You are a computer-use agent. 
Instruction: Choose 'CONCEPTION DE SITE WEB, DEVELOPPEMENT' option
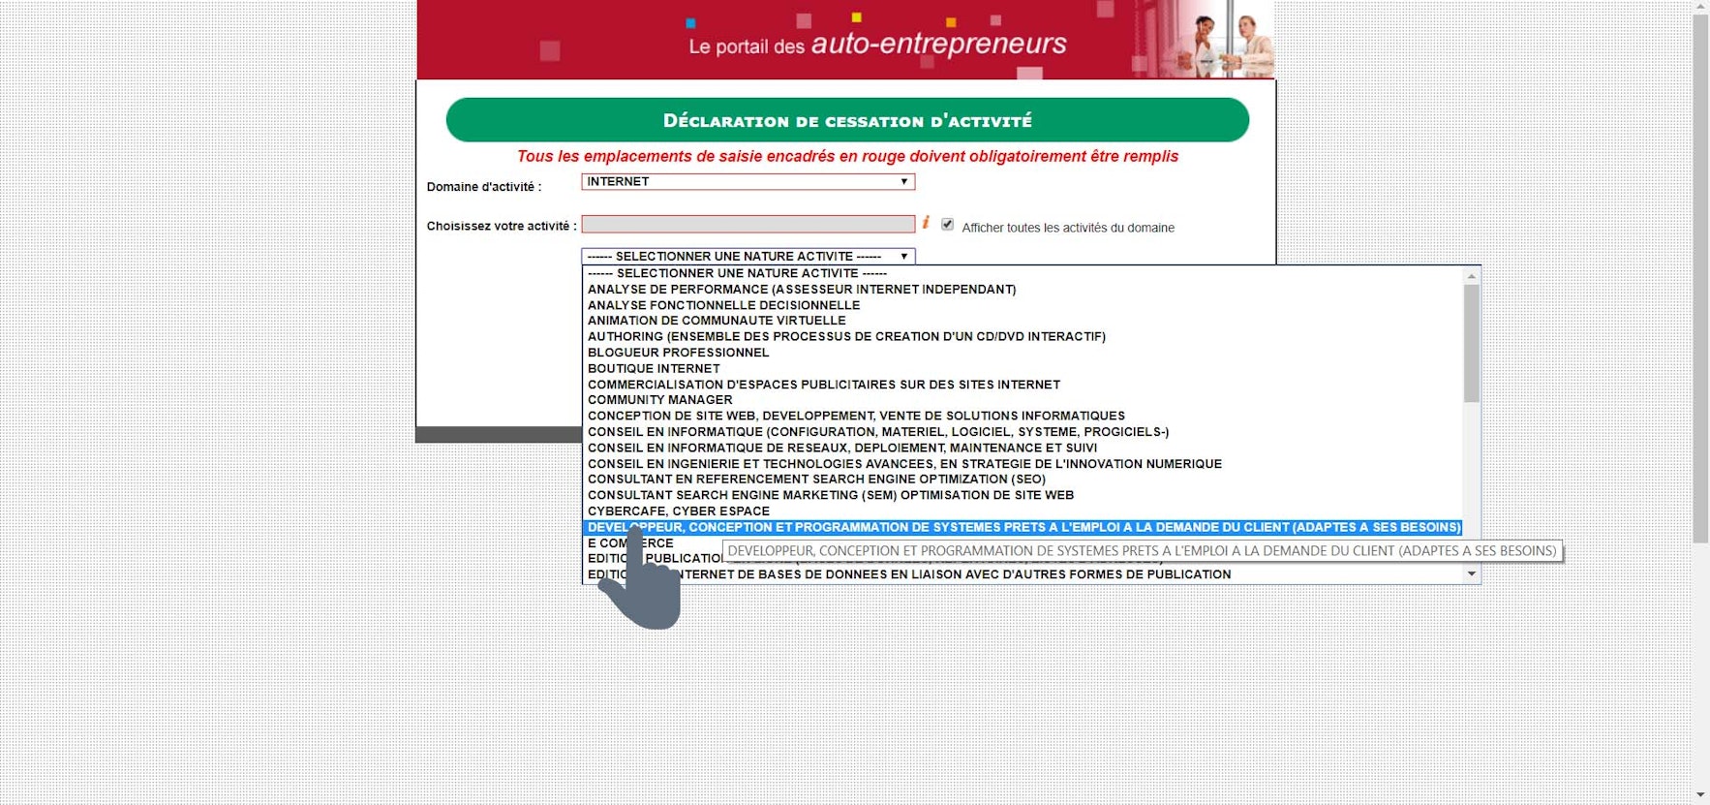click(x=1023, y=417)
